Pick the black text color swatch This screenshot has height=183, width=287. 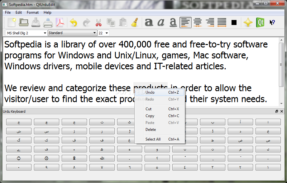(x=234, y=22)
